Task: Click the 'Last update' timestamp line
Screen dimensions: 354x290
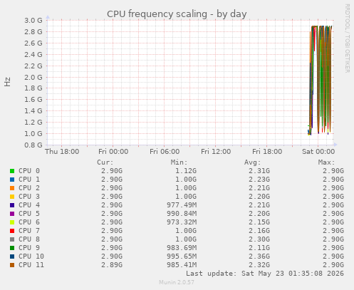Action: (x=265, y=274)
